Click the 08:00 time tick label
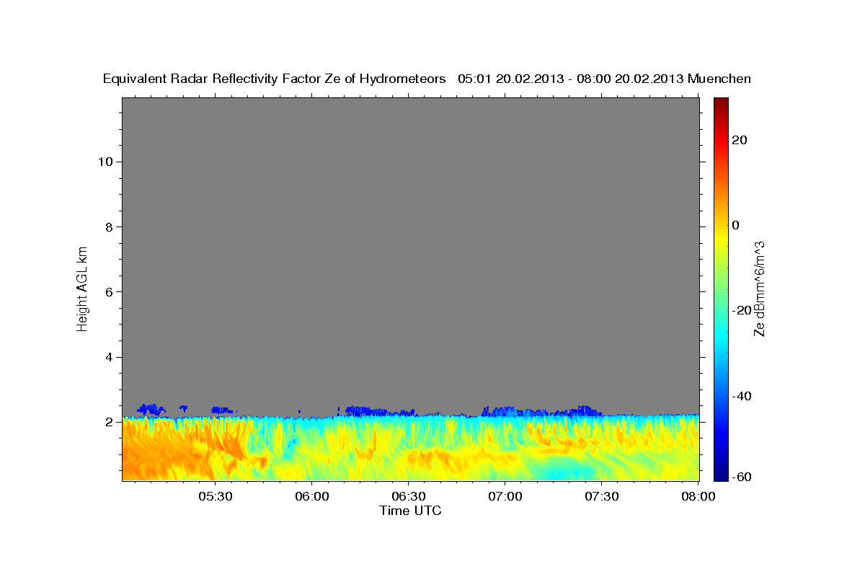Viewport: 865px width, 577px height. [x=698, y=497]
